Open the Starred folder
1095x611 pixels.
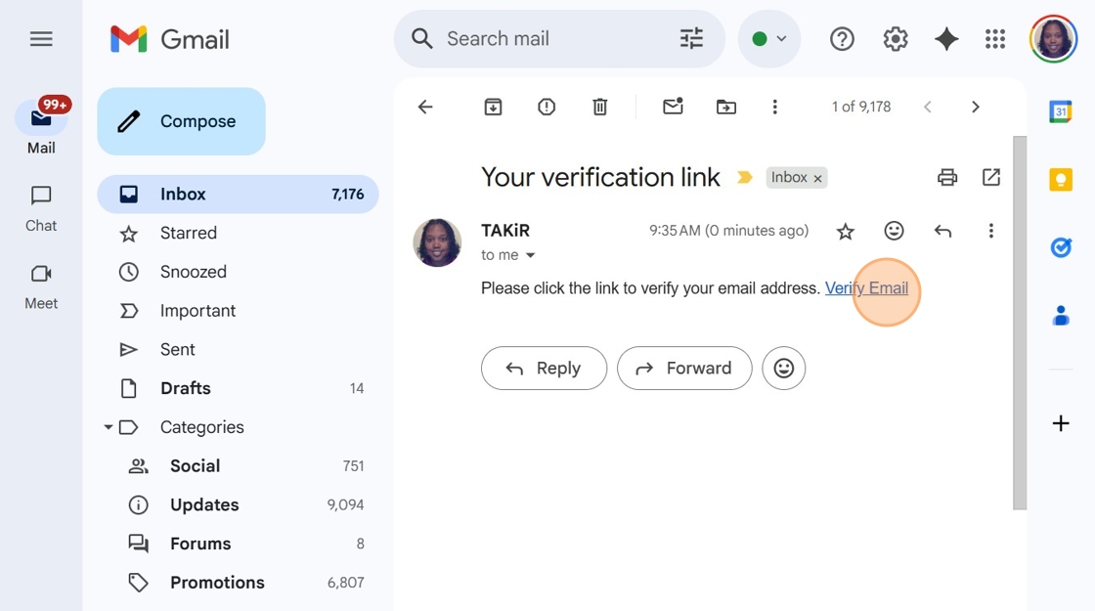coord(189,233)
